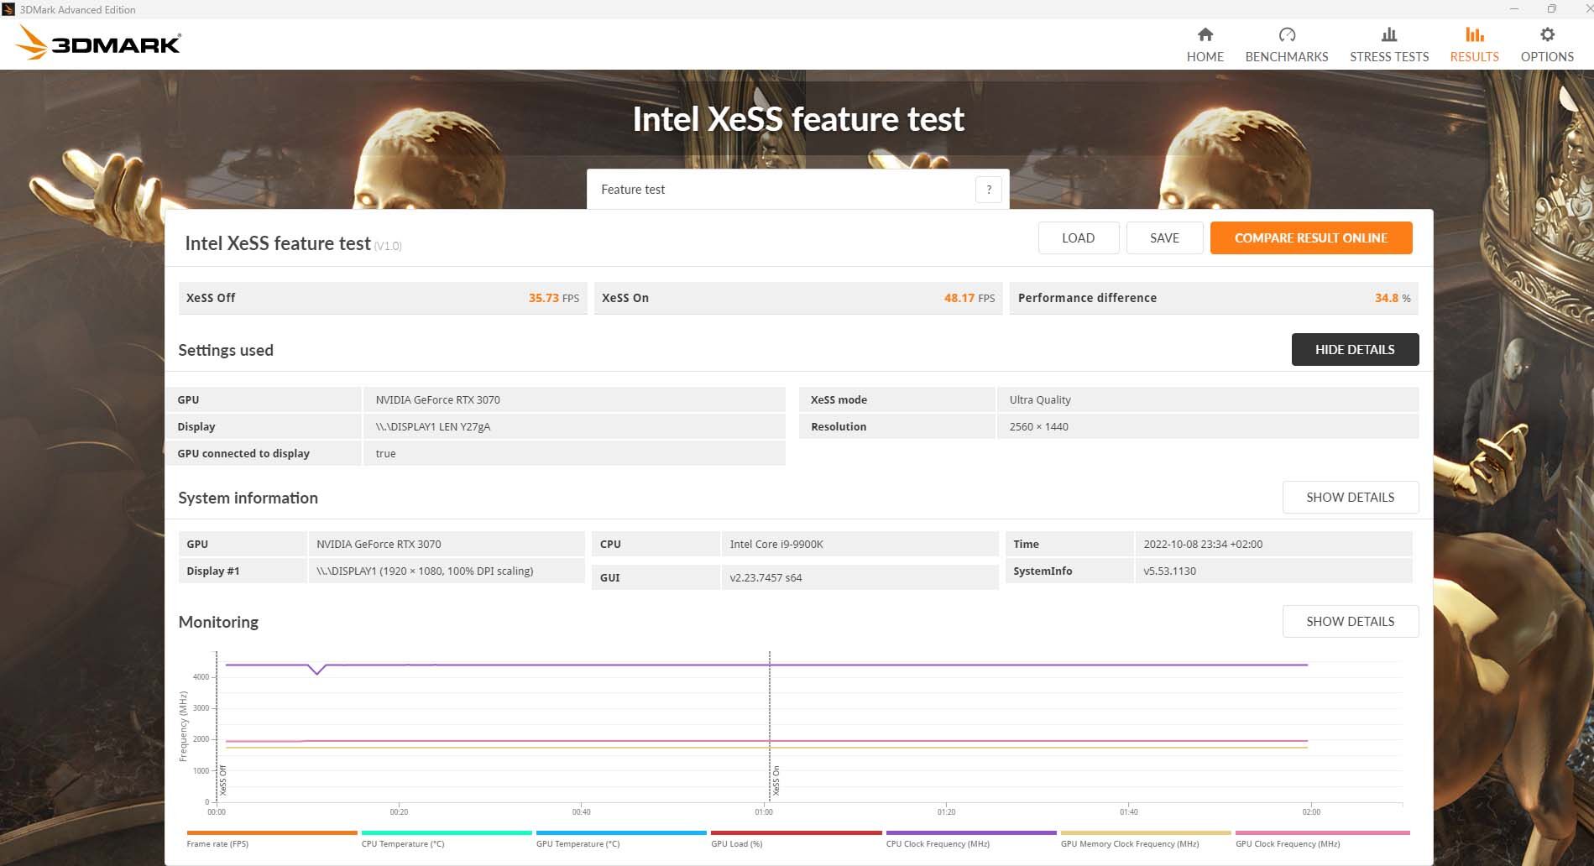
Task: Click the Settings used GPU value RTX 3070
Action: tap(438, 399)
